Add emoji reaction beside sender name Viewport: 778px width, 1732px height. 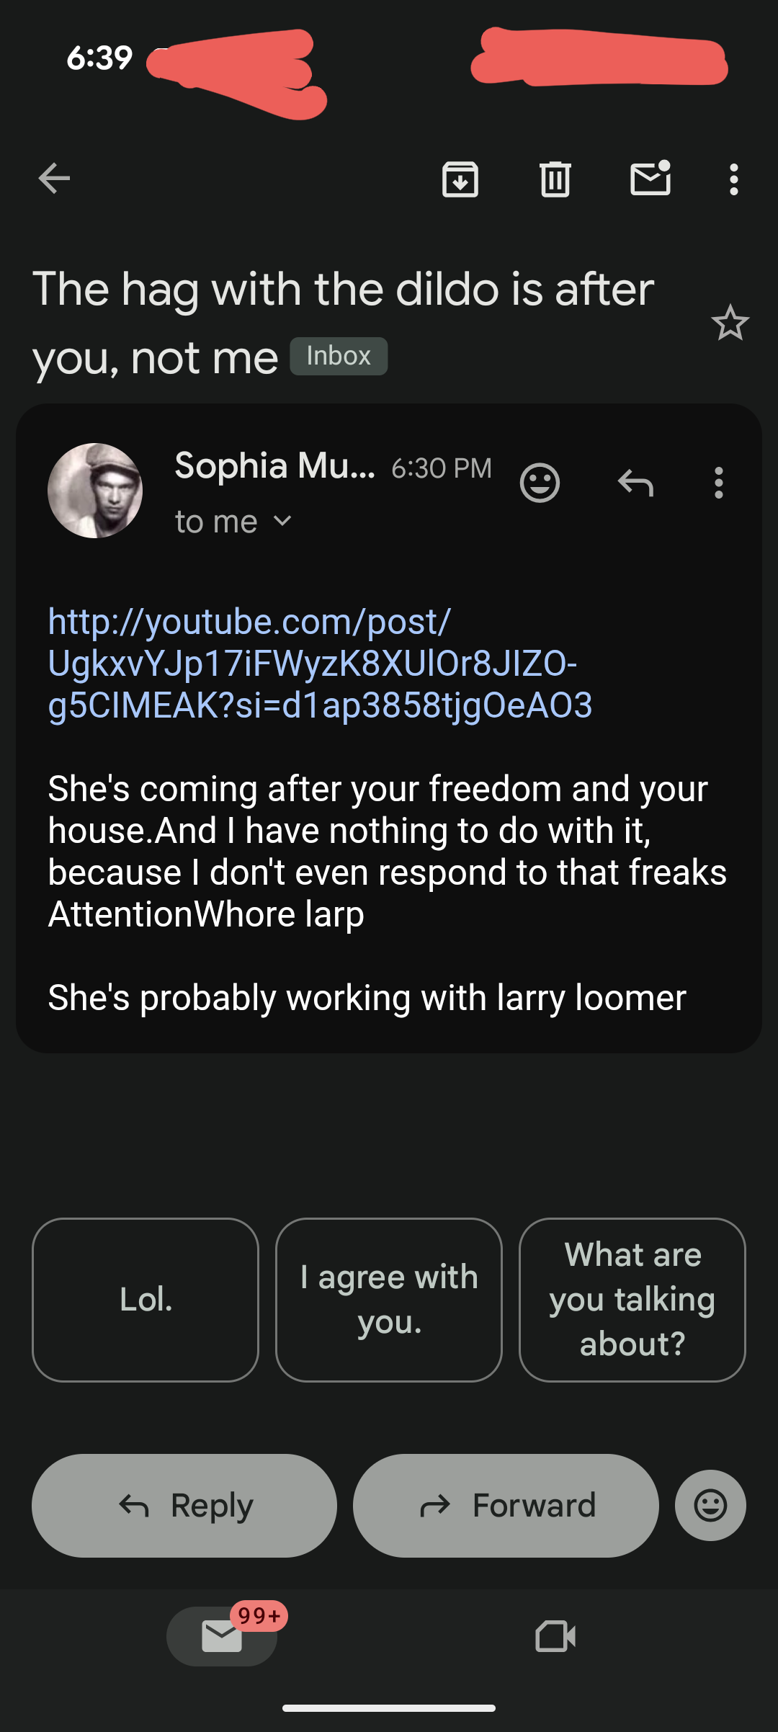(540, 483)
